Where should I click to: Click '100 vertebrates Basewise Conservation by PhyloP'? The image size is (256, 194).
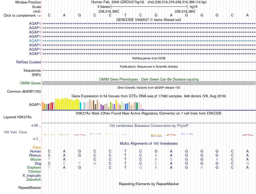149,126
